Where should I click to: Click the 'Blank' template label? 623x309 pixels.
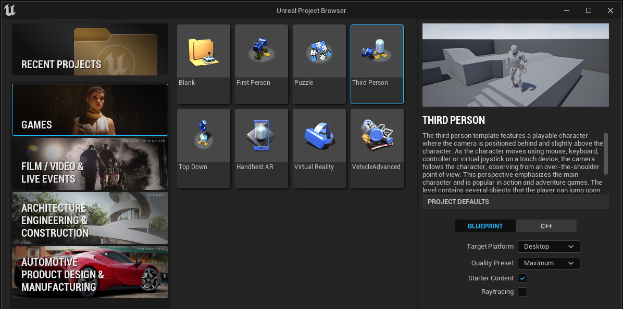point(186,83)
